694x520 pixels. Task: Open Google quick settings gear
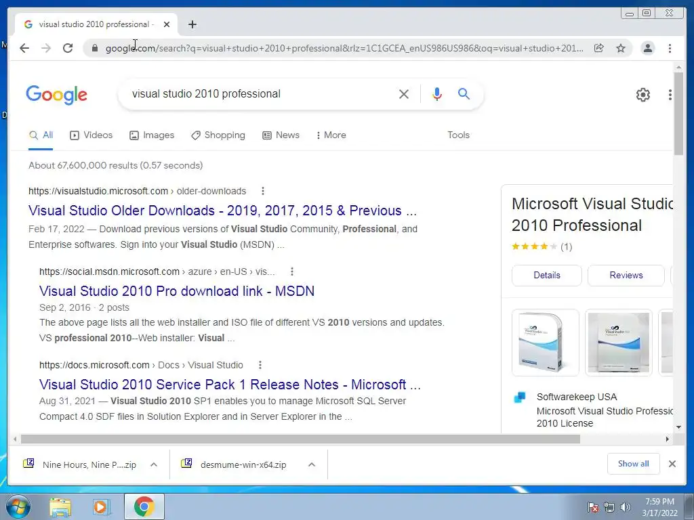[642, 95]
